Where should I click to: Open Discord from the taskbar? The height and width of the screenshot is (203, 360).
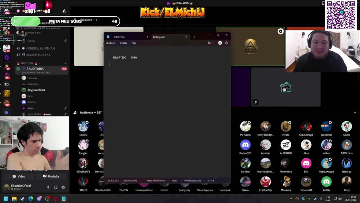pyautogui.click(x=39, y=199)
